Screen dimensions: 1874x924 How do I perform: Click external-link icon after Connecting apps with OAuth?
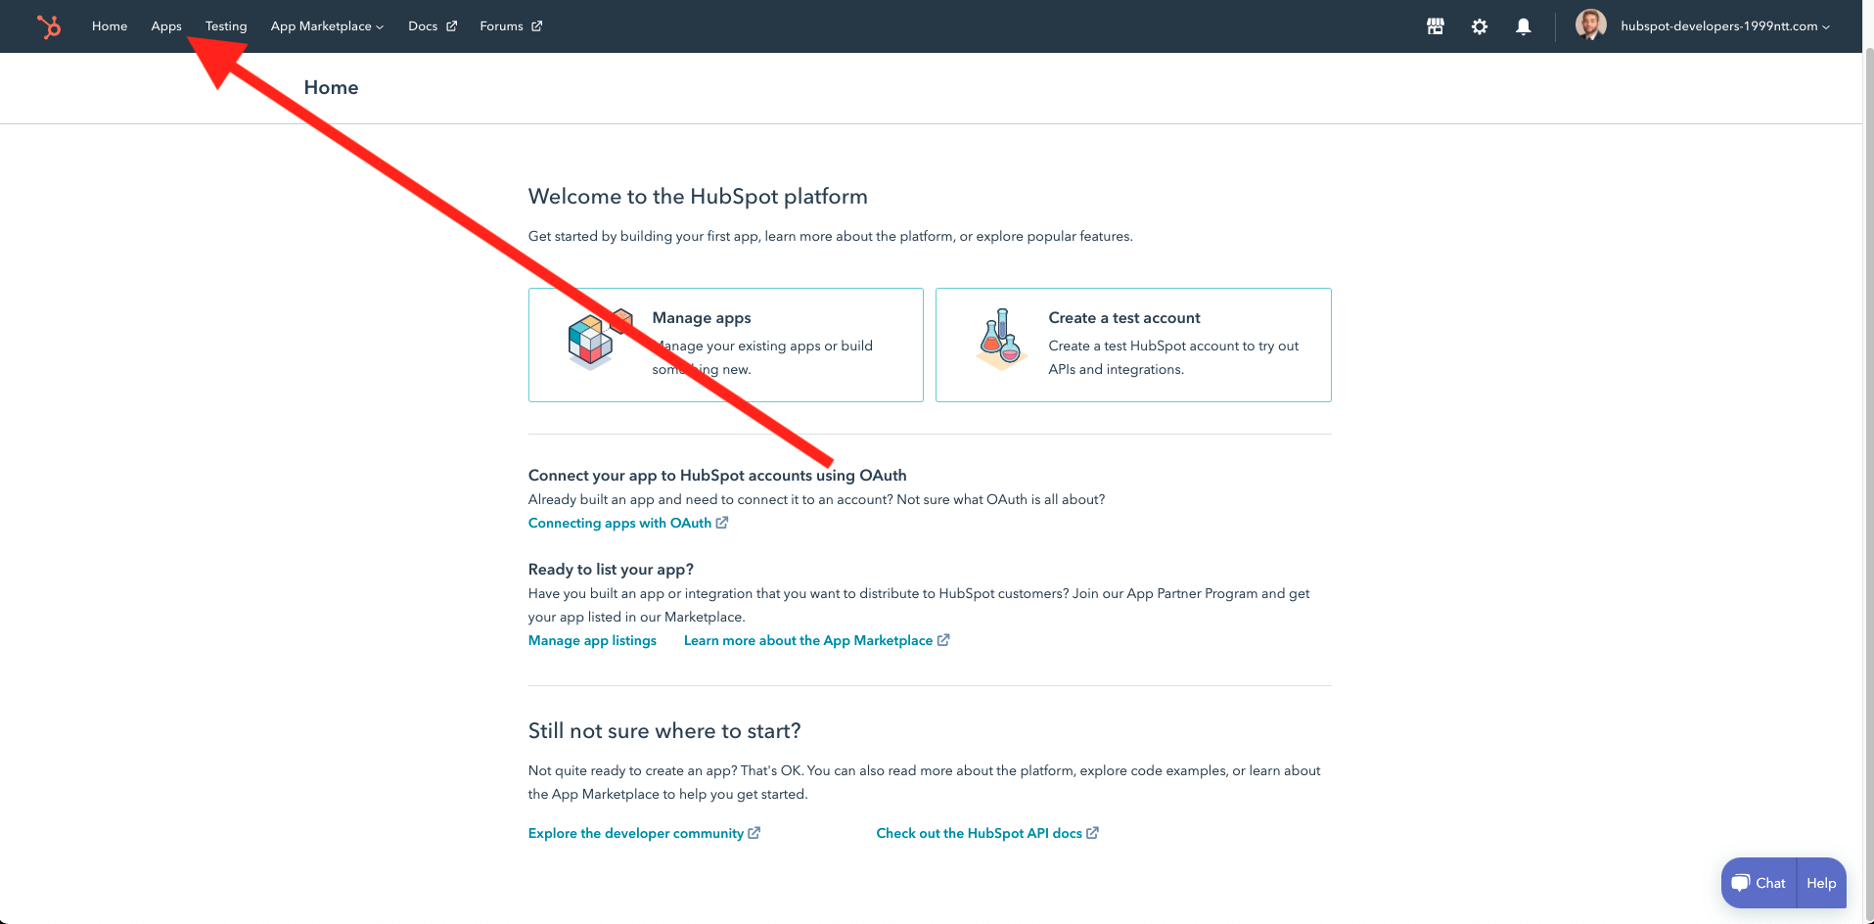tap(722, 523)
